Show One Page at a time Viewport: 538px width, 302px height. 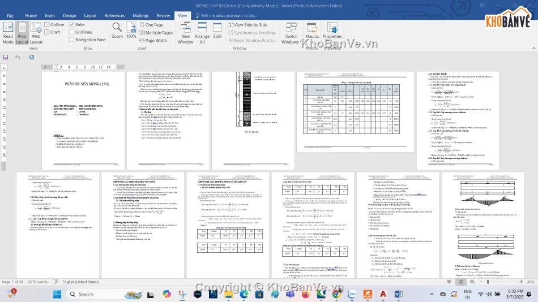[x=151, y=25]
